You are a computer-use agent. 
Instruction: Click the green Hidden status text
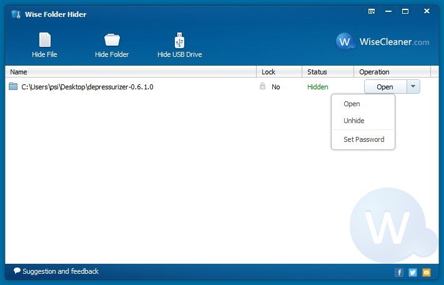pos(318,87)
